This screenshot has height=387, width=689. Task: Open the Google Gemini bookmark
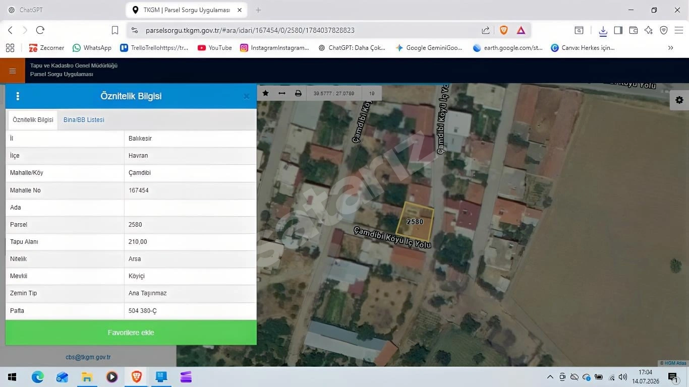pos(429,48)
